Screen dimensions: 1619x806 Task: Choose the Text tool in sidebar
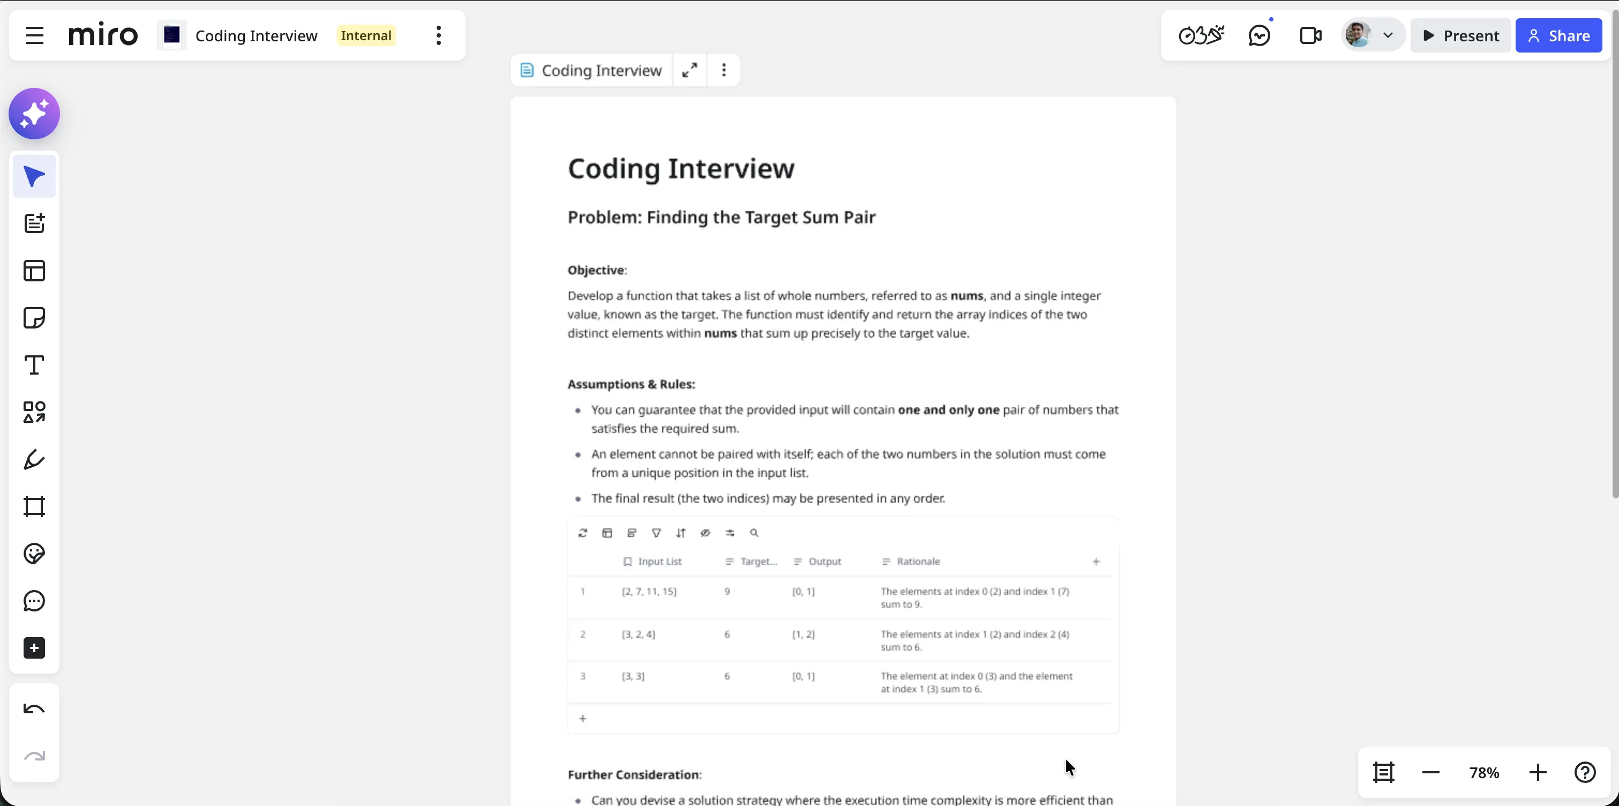click(34, 365)
